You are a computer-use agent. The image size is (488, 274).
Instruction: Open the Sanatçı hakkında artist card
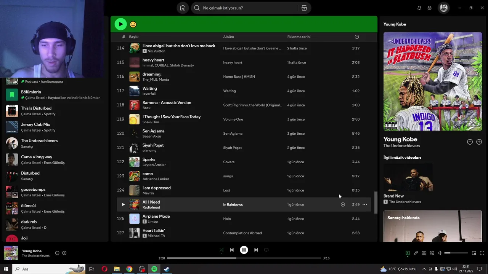click(433, 226)
